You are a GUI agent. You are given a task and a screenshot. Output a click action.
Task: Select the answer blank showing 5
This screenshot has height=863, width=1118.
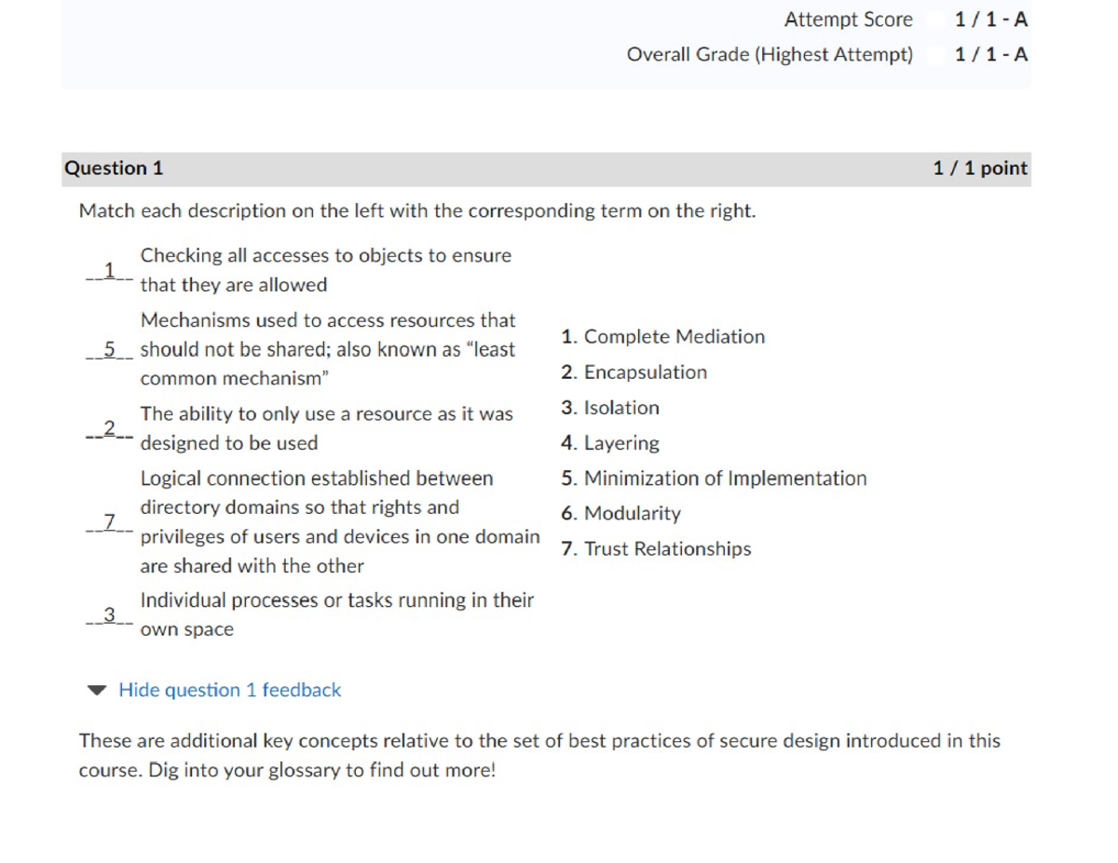106,349
